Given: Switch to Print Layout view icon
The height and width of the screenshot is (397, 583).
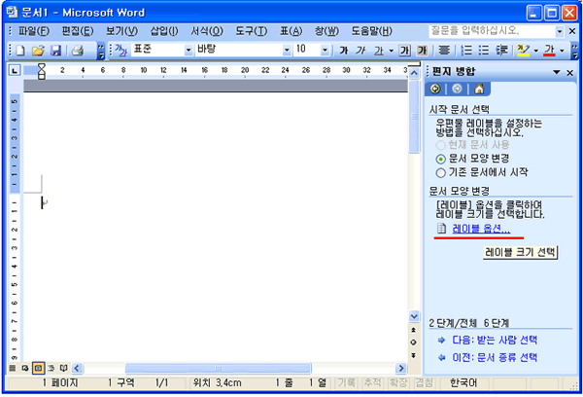Looking at the screenshot, I should point(37,369).
